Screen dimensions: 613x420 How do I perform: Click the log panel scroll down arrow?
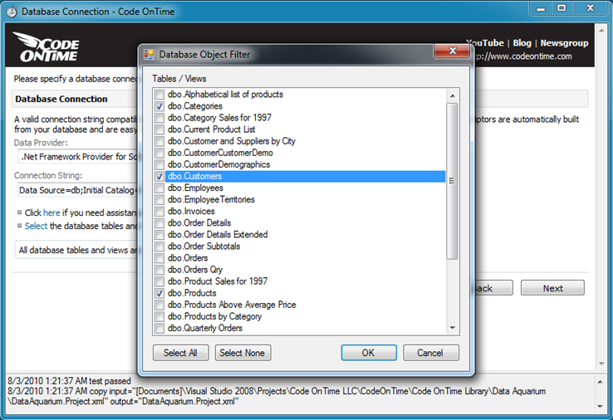tap(600, 407)
